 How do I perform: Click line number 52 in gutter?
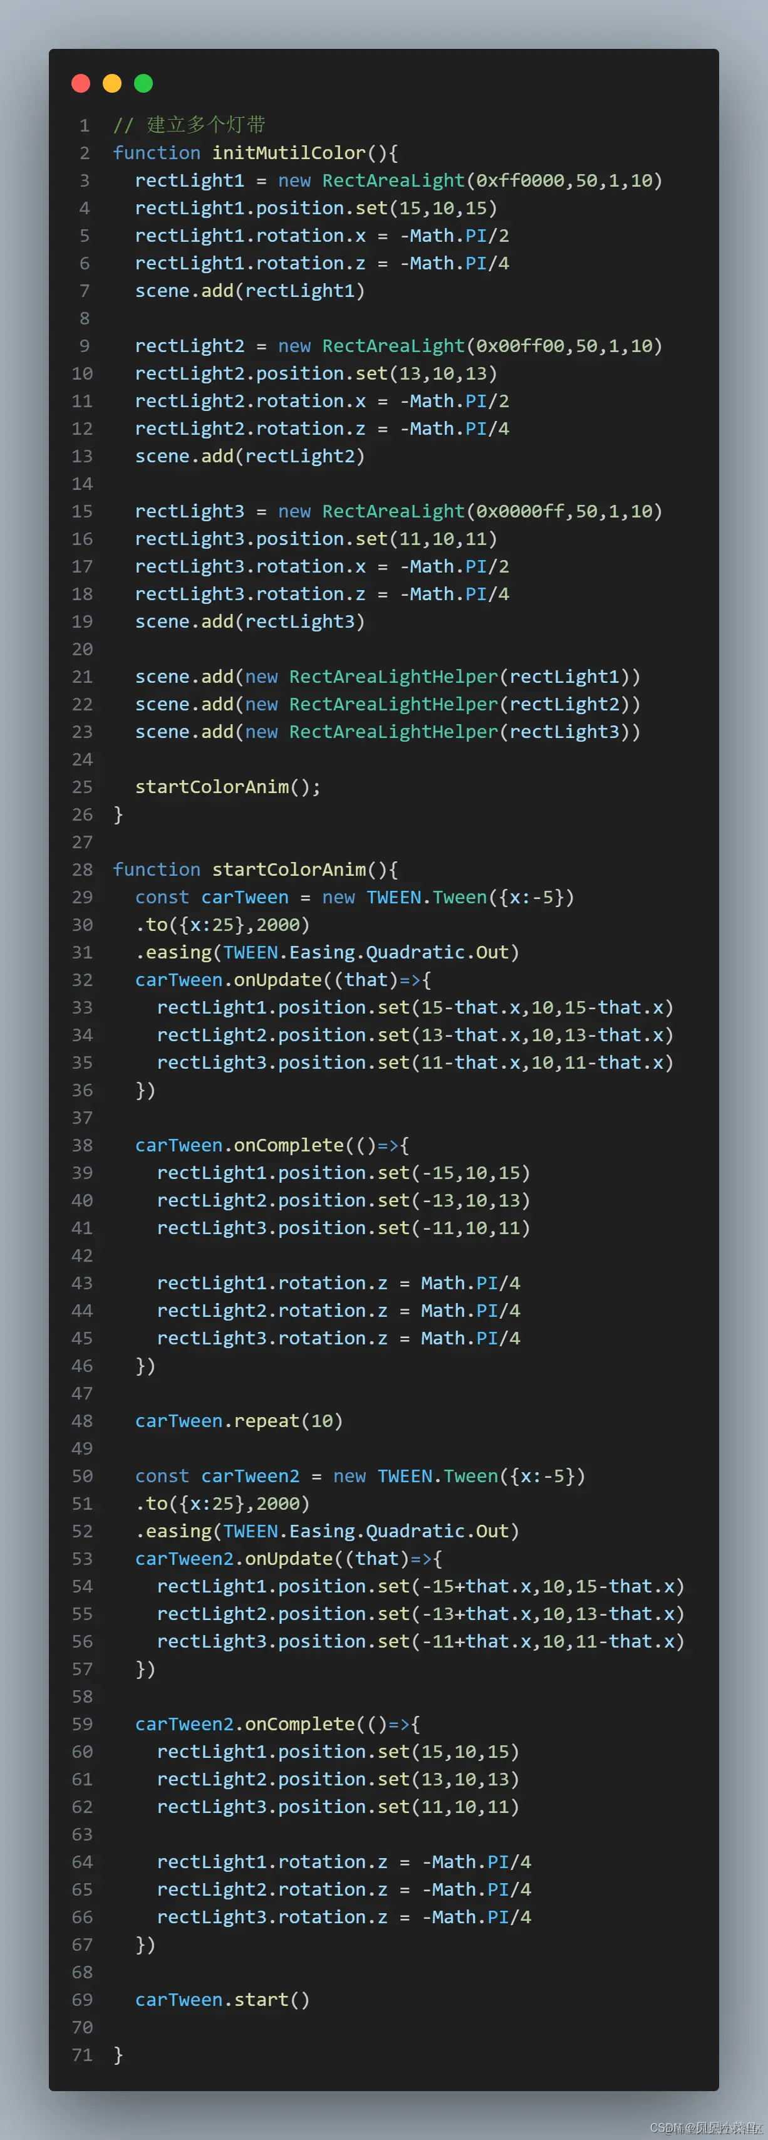[82, 1531]
